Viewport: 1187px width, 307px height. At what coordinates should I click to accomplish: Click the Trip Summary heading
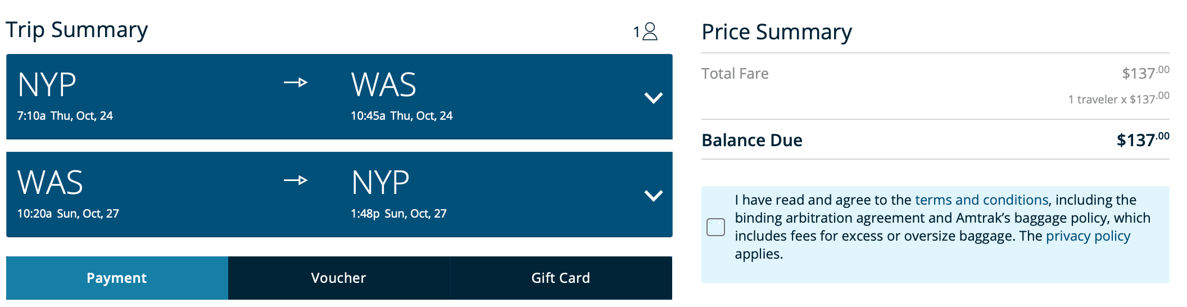(77, 30)
